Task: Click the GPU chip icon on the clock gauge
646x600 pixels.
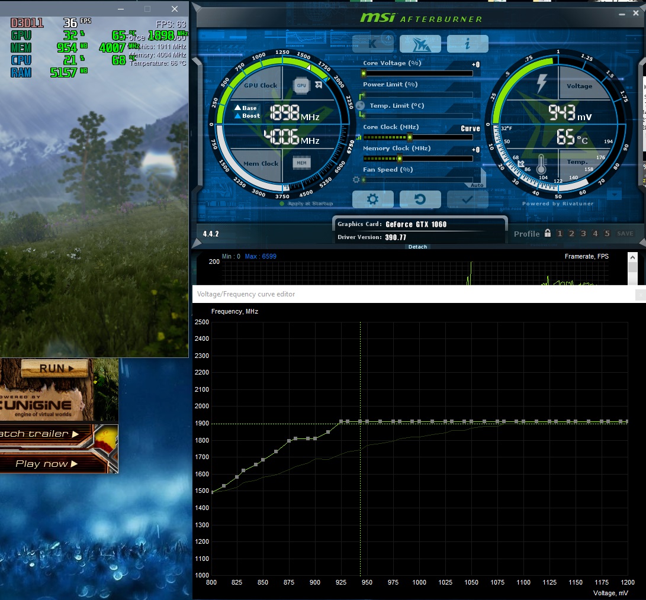Action: pos(301,86)
